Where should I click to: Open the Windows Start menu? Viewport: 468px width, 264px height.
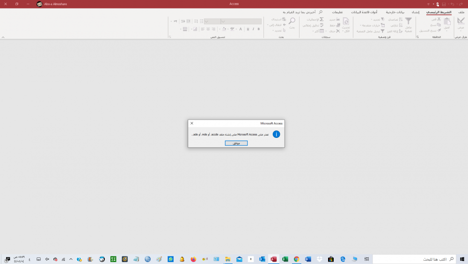tap(462, 259)
